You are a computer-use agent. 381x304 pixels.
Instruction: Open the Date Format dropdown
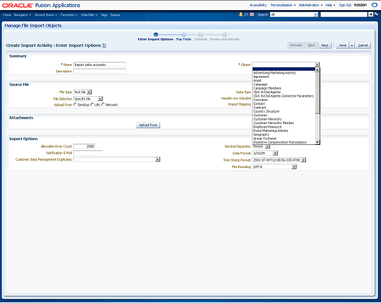pos(275,153)
